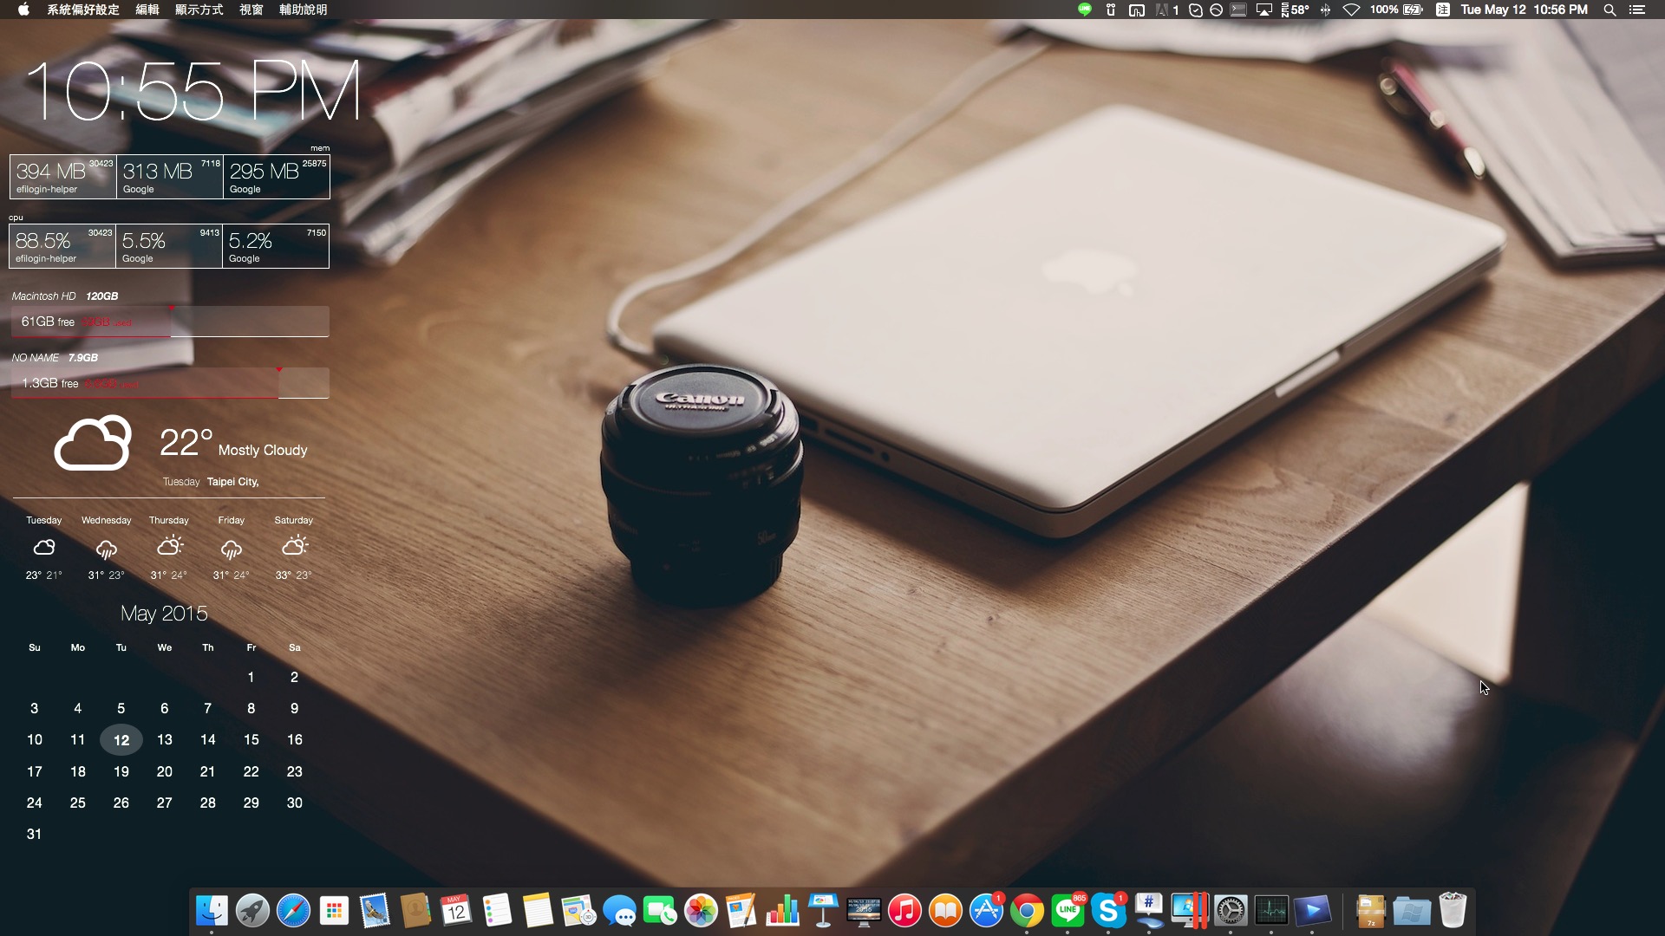
Task: Open the Apple menu
Action: [x=23, y=10]
